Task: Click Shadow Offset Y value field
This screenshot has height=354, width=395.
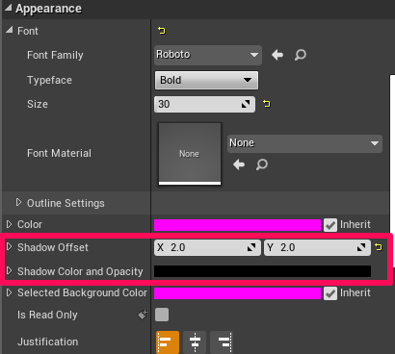Action: (317, 247)
